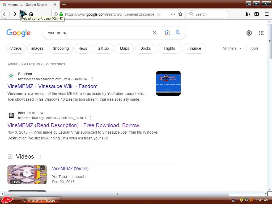Viewport: 272px width, 204px height.
Task: Open the keyboard tray icon
Action: point(234,200)
